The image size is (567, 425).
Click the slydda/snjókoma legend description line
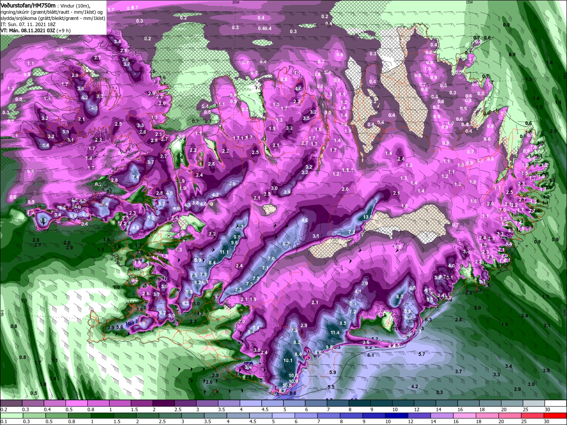tap(53, 18)
